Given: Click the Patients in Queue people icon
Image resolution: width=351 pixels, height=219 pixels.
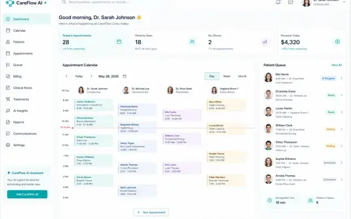Looking at the screenshot, I should point(310,200).
